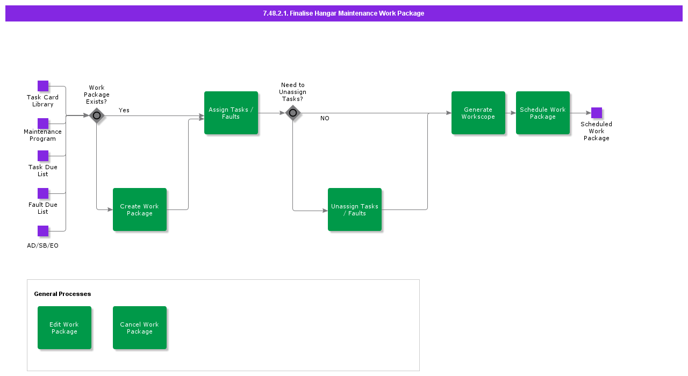Click the Scheduled Work Package output icon
This screenshot has height=376, width=688.
coord(596,112)
